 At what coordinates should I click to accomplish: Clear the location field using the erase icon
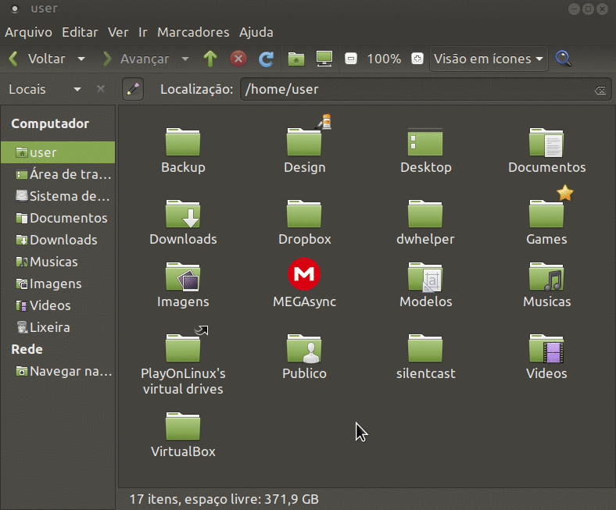coord(600,91)
